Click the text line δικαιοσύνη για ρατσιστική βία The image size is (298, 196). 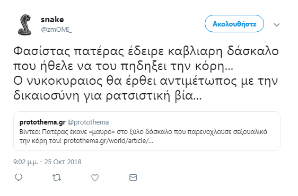tap(108, 95)
